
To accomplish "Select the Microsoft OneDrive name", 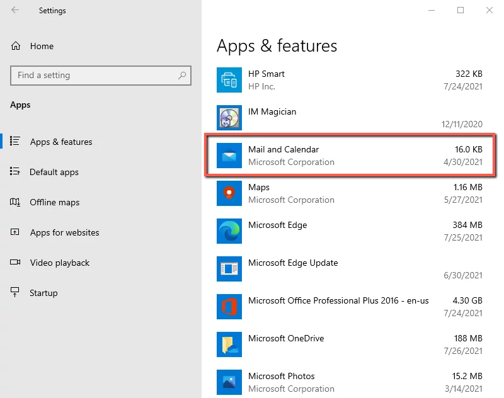I will (x=286, y=338).
